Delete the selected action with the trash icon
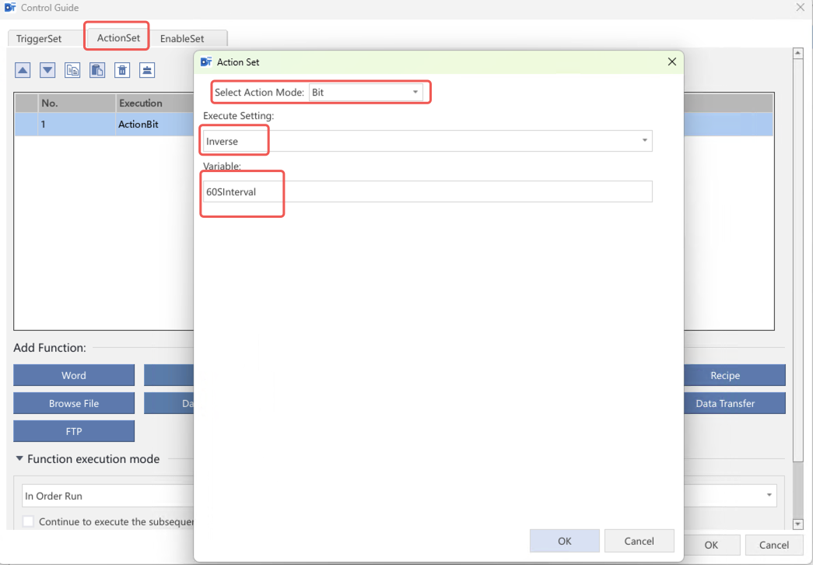The image size is (813, 565). 122,70
